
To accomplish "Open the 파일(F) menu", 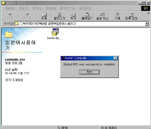I will click(10, 8).
